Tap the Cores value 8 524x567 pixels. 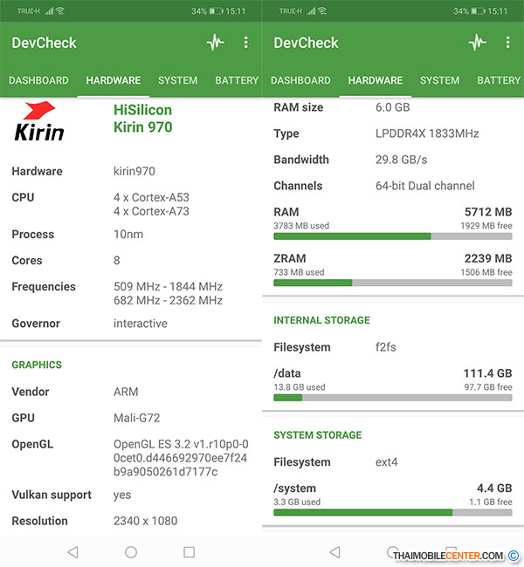pos(117,260)
